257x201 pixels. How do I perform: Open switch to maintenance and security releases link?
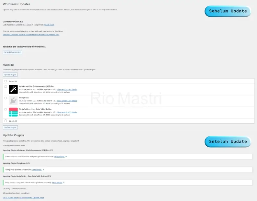31,35
